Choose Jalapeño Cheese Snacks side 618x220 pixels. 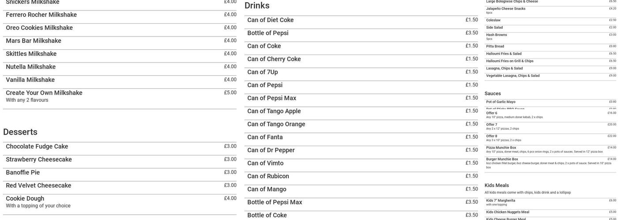coord(506,9)
